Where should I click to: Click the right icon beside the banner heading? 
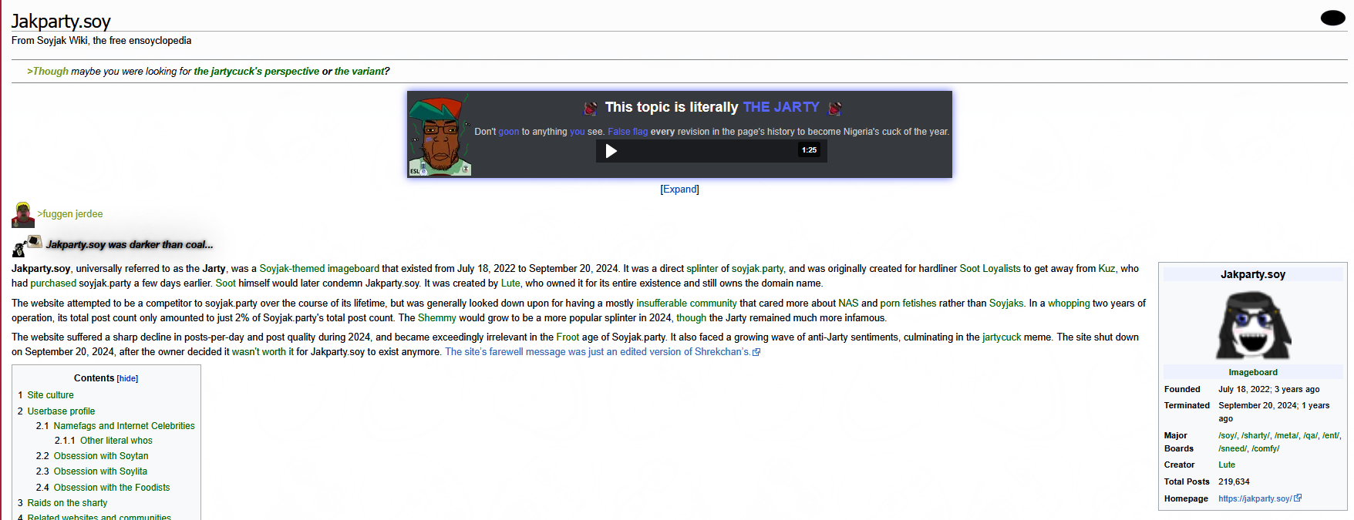pyautogui.click(x=834, y=108)
